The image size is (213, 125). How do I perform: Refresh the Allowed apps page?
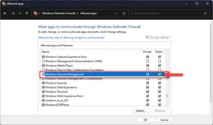124,13
